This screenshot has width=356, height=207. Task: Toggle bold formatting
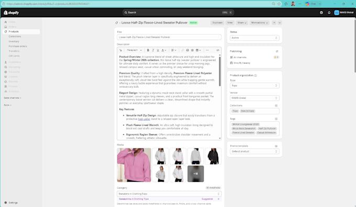pos(148,50)
